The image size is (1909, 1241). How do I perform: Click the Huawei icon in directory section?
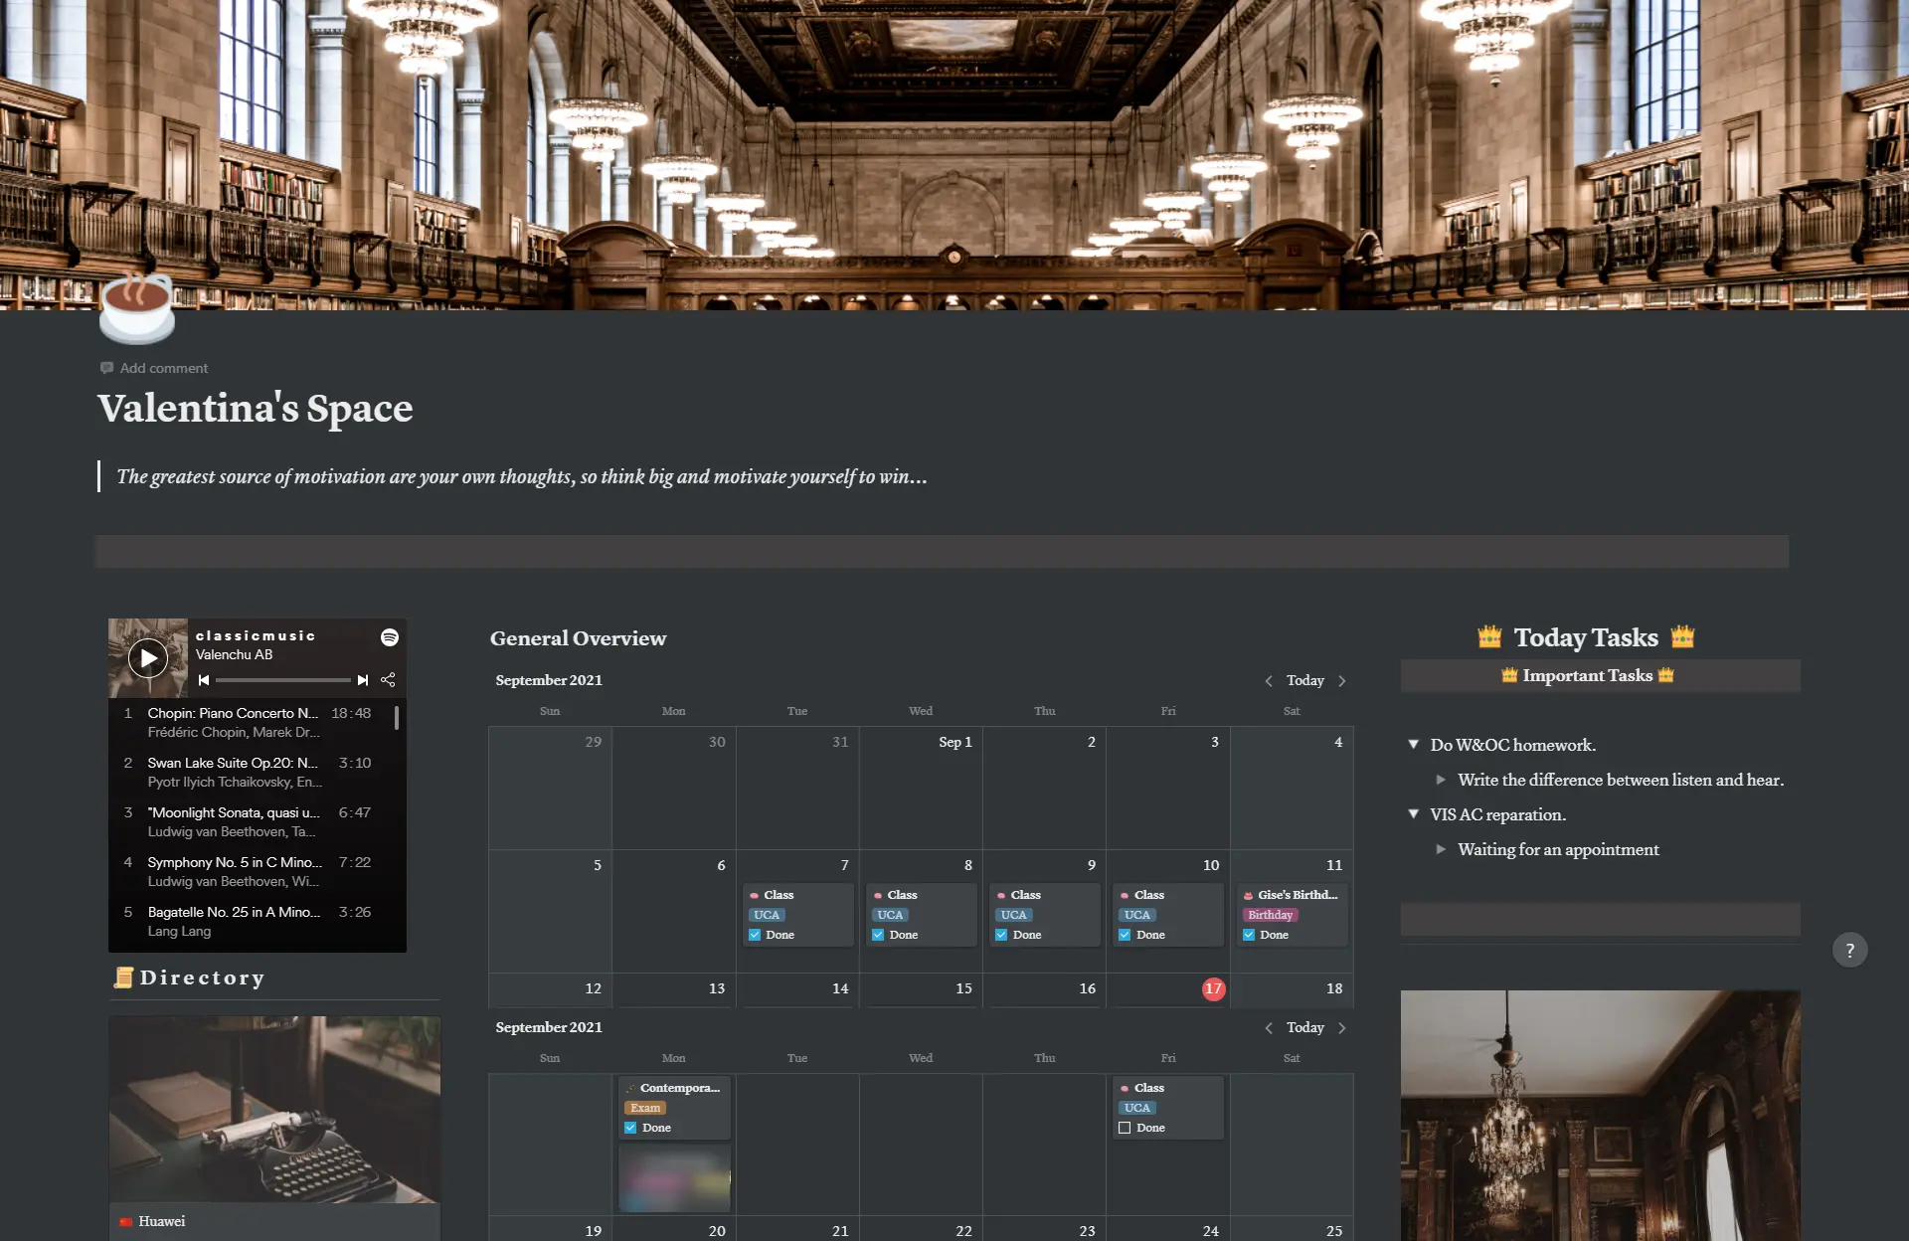click(126, 1220)
